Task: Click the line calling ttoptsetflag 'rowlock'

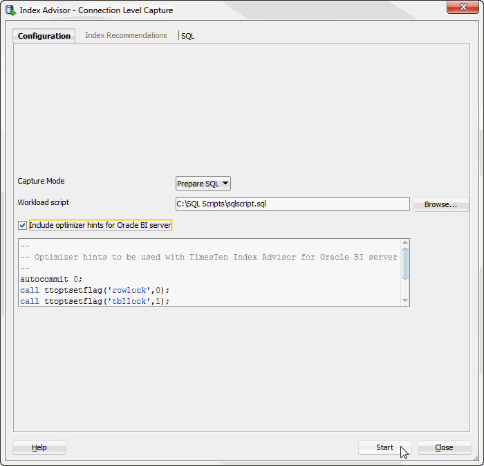Action: point(95,291)
